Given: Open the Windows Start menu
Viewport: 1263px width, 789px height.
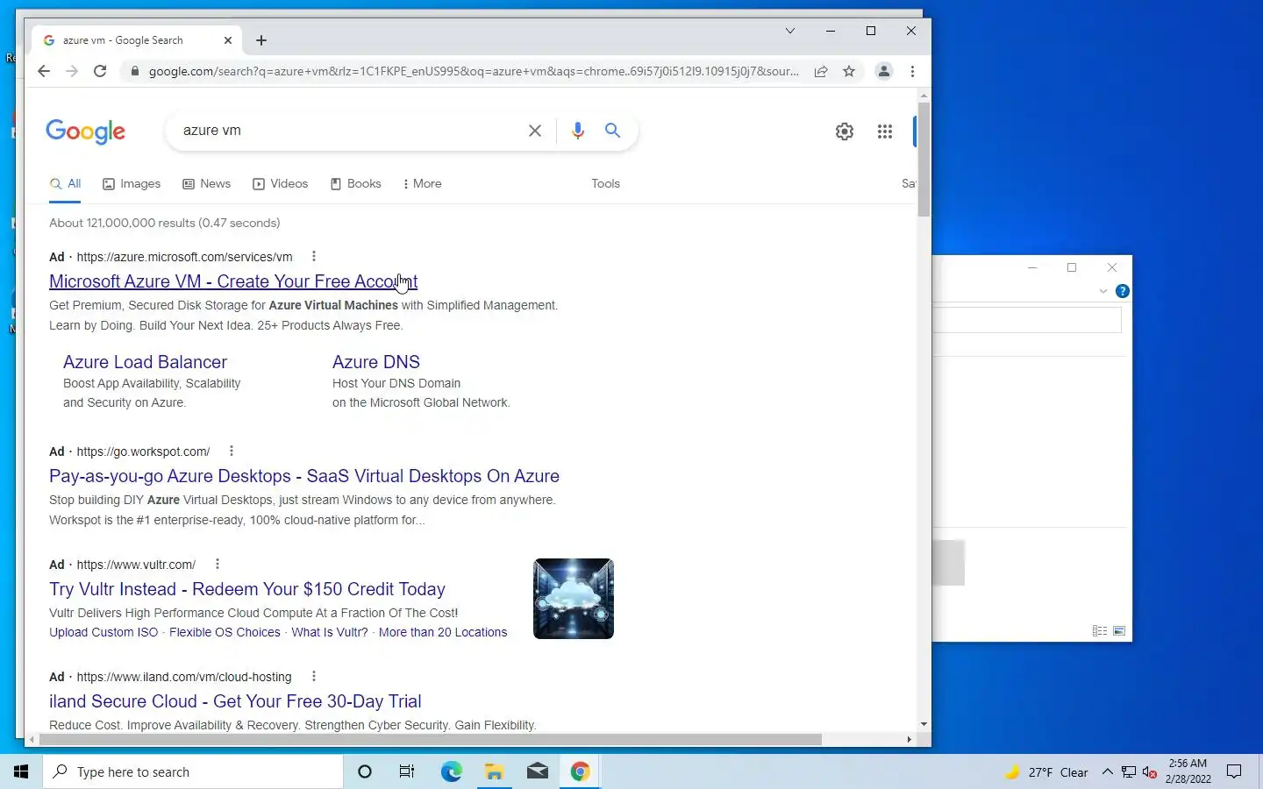Looking at the screenshot, I should (21, 771).
